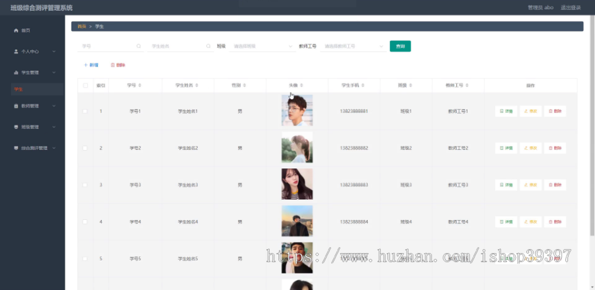Viewport: 595px width, 290px height.
Task: Click 修改 for student 学号4
Action: tap(530, 222)
